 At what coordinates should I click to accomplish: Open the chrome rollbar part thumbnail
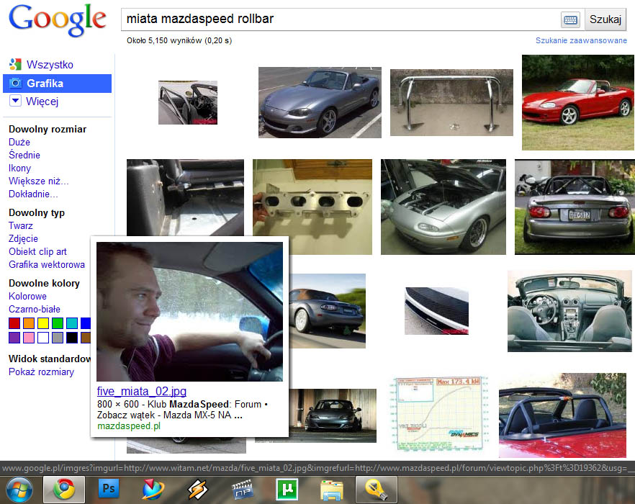point(451,102)
